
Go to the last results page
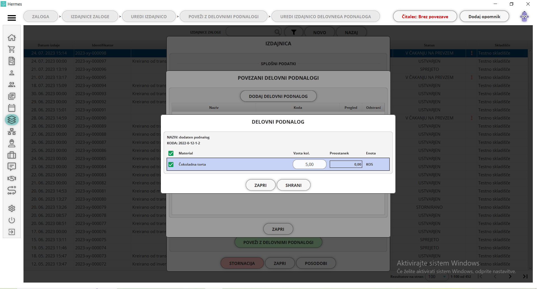click(525, 276)
